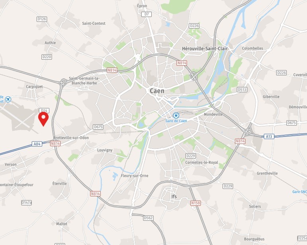Viewport: 307px width, 245px height.
Task: Click the Ifs town label
Action: [x=174, y=196]
